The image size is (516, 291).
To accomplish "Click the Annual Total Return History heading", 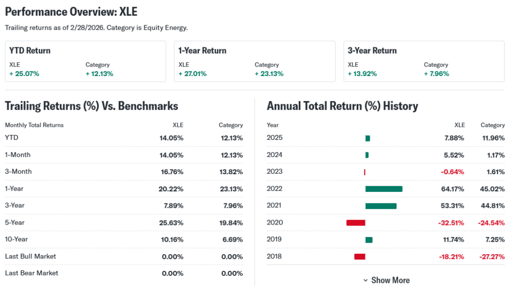I will pyautogui.click(x=342, y=106).
